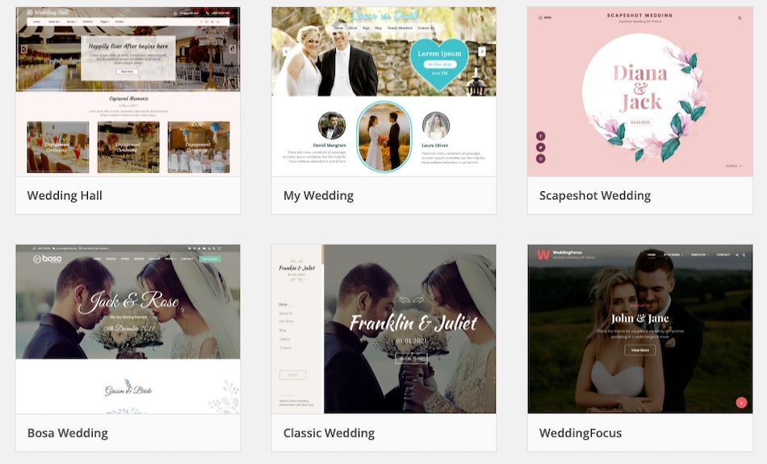Open the Wedding Hall theme title

tap(65, 195)
